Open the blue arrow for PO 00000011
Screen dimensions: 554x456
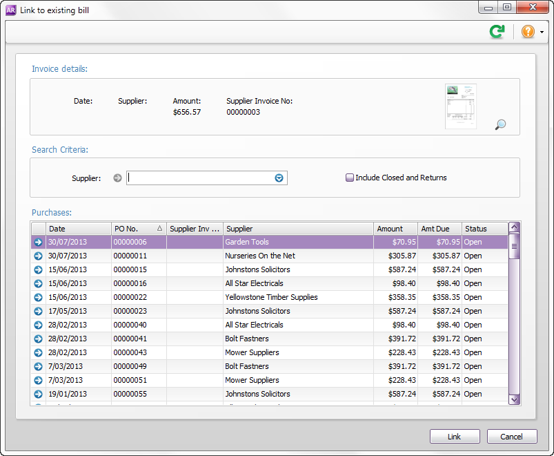39,256
